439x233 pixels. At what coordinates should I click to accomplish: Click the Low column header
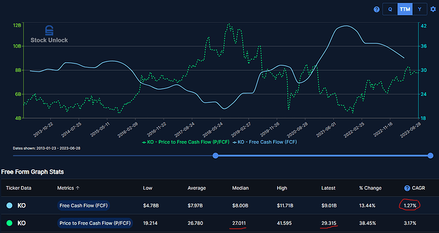148,188
